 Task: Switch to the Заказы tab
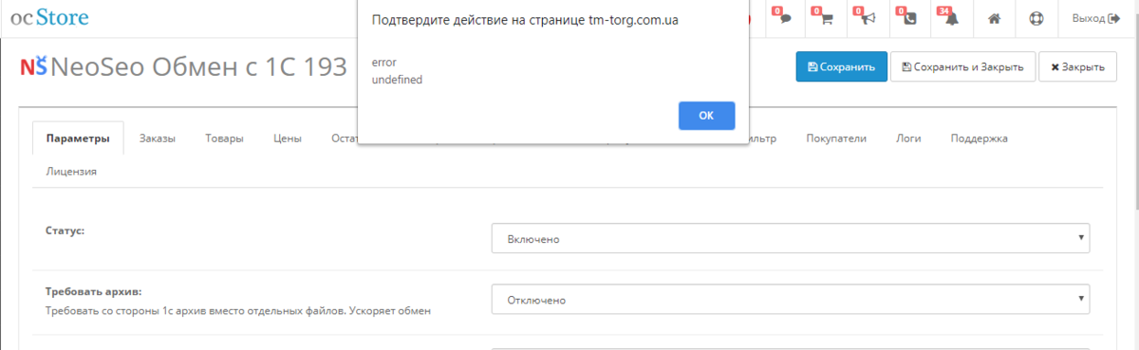coord(157,138)
